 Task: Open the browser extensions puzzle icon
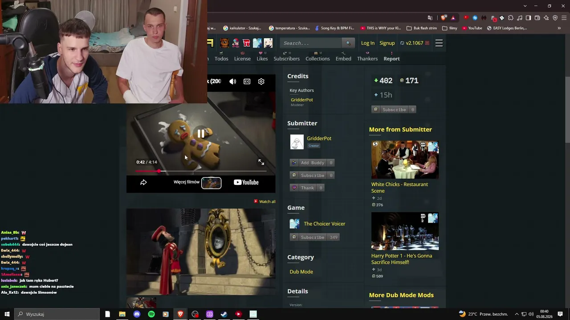pyautogui.click(x=510, y=18)
